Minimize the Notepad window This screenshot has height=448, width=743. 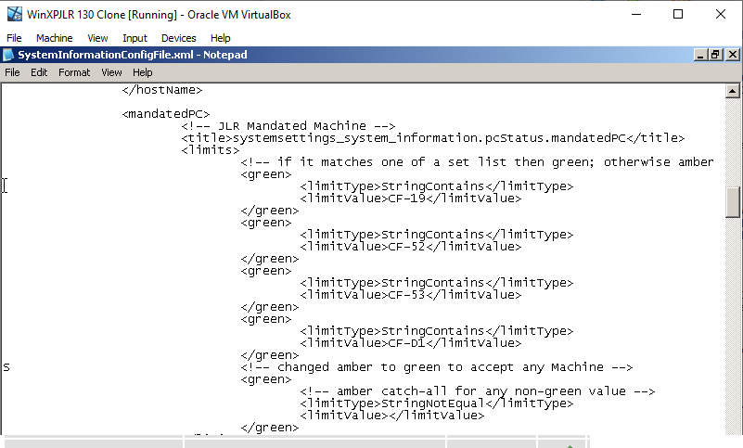(x=699, y=55)
